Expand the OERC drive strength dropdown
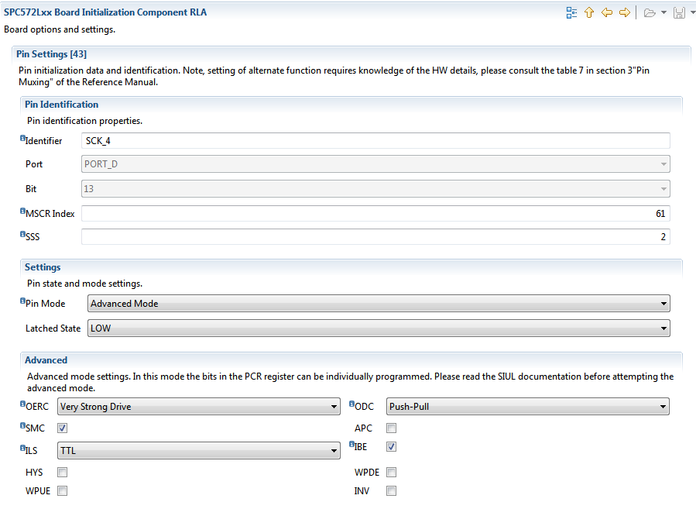 coord(198,407)
